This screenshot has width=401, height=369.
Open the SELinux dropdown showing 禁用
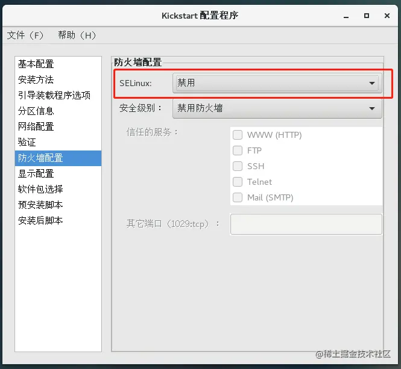point(277,83)
